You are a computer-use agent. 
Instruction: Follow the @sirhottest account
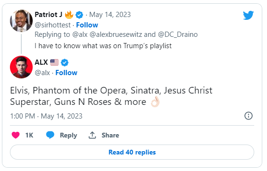point(87,25)
